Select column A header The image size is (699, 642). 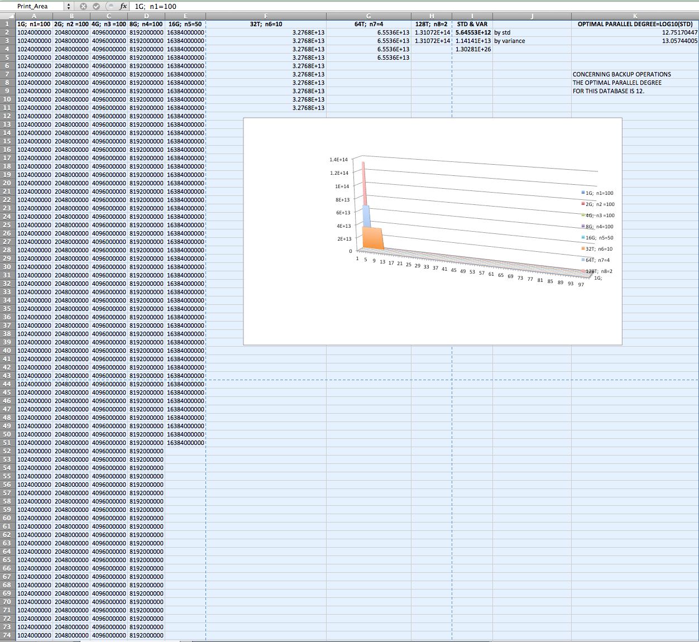click(x=34, y=16)
